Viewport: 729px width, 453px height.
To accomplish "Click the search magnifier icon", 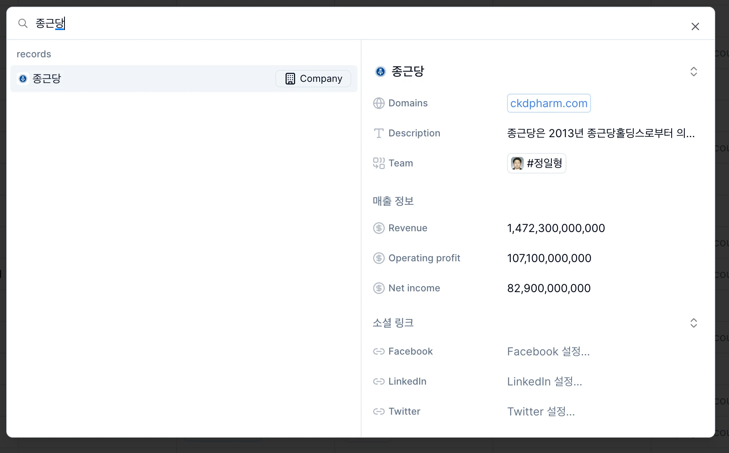I will (23, 23).
